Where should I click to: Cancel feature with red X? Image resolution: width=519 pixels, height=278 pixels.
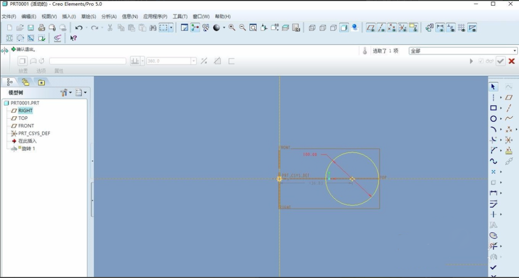coord(512,61)
